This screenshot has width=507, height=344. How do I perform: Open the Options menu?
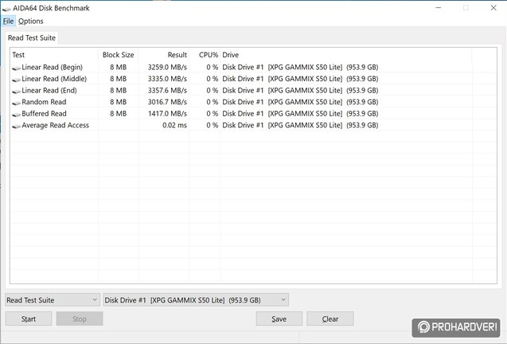click(31, 21)
